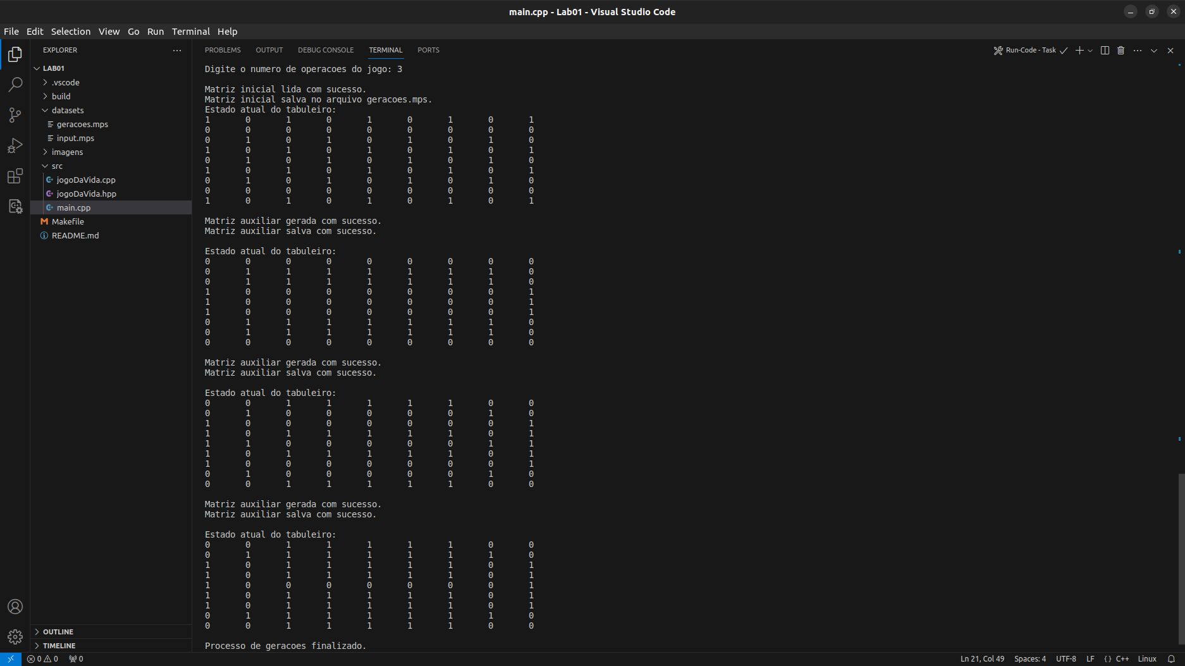Collapse the LAB01 root folder
Viewport: 1185px width, 666px height.
point(111,68)
